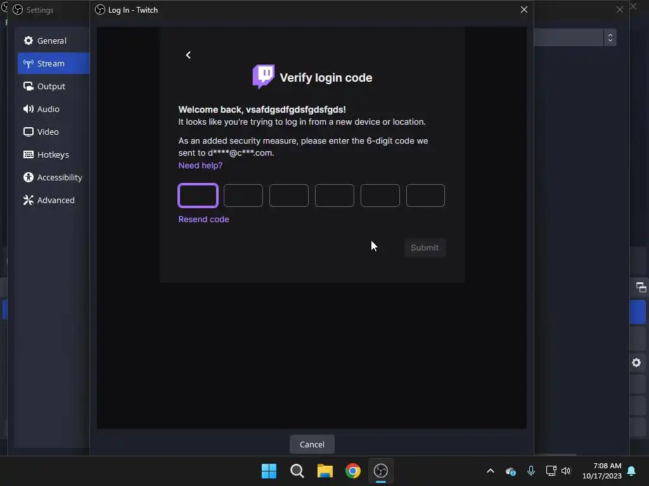This screenshot has height=486, width=649.
Task: Click the OBS Studio taskbar icon
Action: click(x=381, y=471)
